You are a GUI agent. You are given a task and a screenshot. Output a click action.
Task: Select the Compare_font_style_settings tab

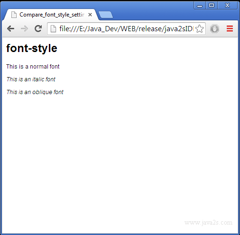(51, 15)
